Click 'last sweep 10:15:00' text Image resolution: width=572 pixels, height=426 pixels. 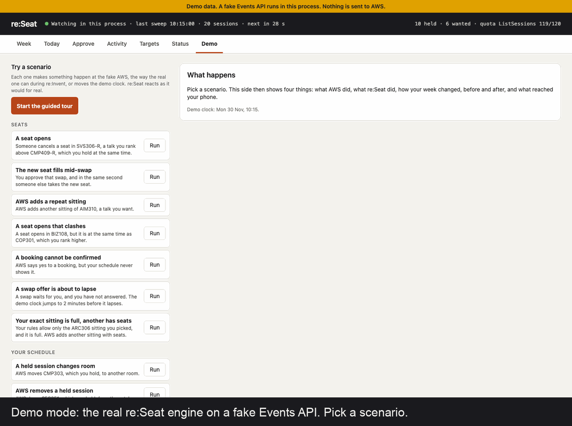coord(165,24)
